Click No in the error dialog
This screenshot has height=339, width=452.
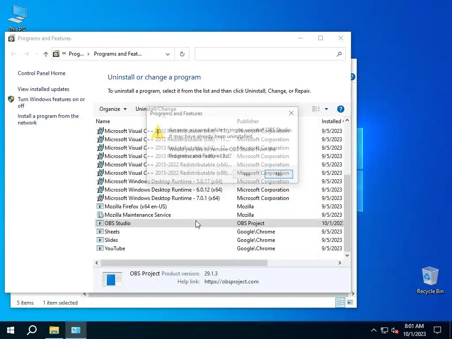tap(279, 174)
